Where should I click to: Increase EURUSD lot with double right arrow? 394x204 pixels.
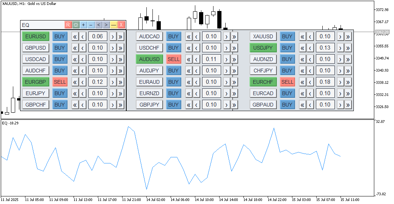coord(120,36)
